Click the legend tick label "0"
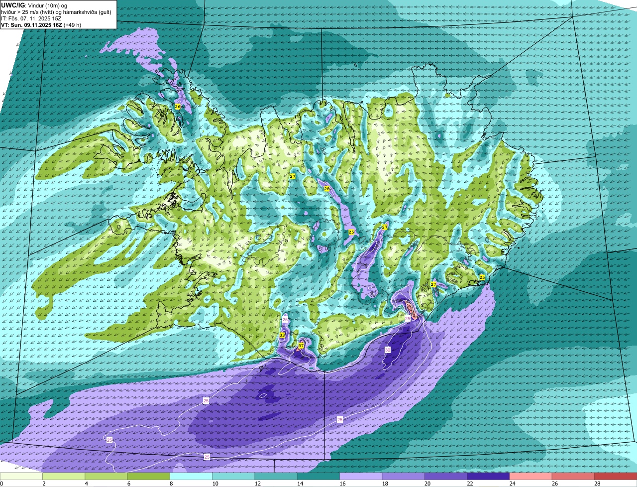 coord(1,484)
